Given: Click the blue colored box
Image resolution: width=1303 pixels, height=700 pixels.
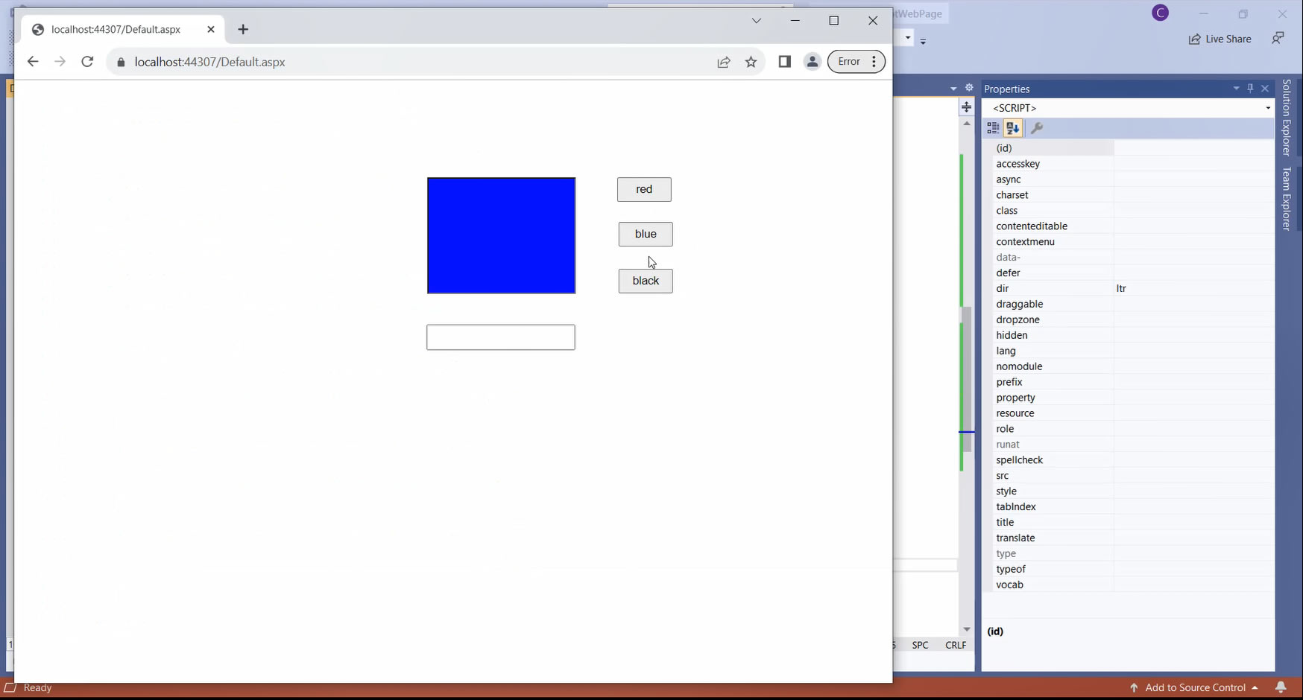Looking at the screenshot, I should point(501,235).
